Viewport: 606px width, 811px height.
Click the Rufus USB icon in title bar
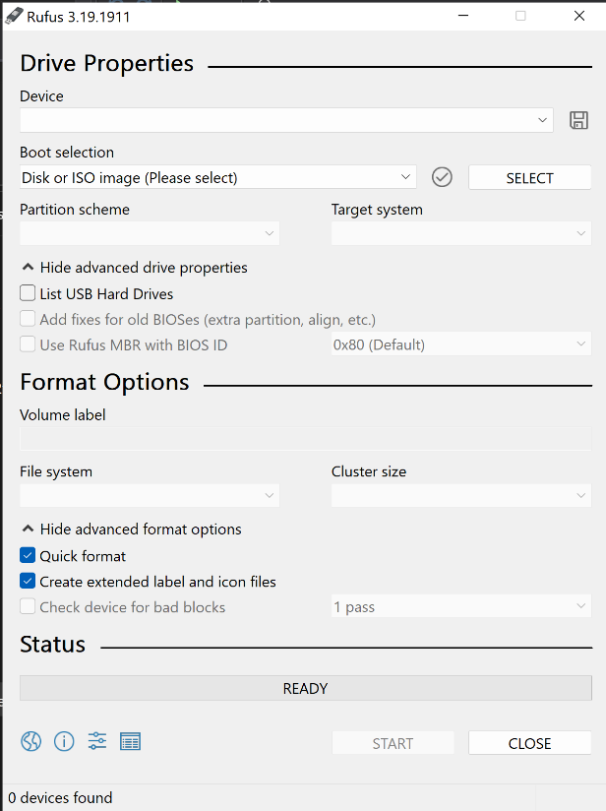pos(14,16)
